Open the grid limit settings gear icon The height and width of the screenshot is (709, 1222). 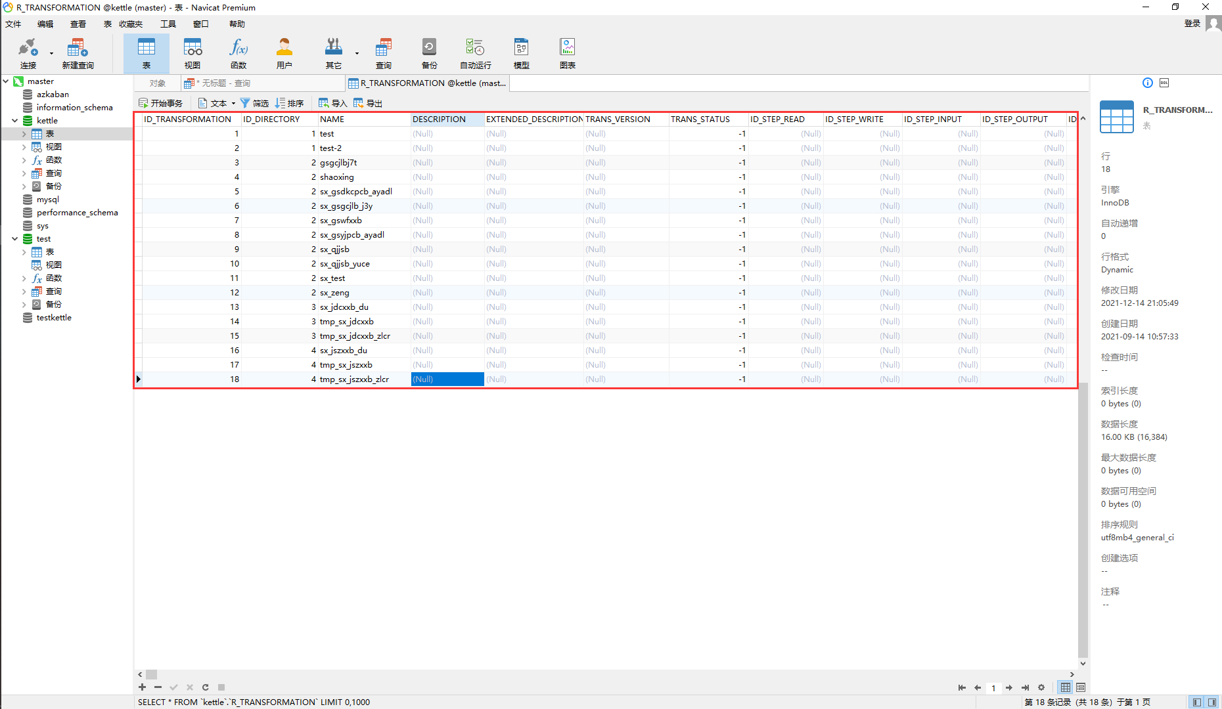pyautogui.click(x=1041, y=687)
